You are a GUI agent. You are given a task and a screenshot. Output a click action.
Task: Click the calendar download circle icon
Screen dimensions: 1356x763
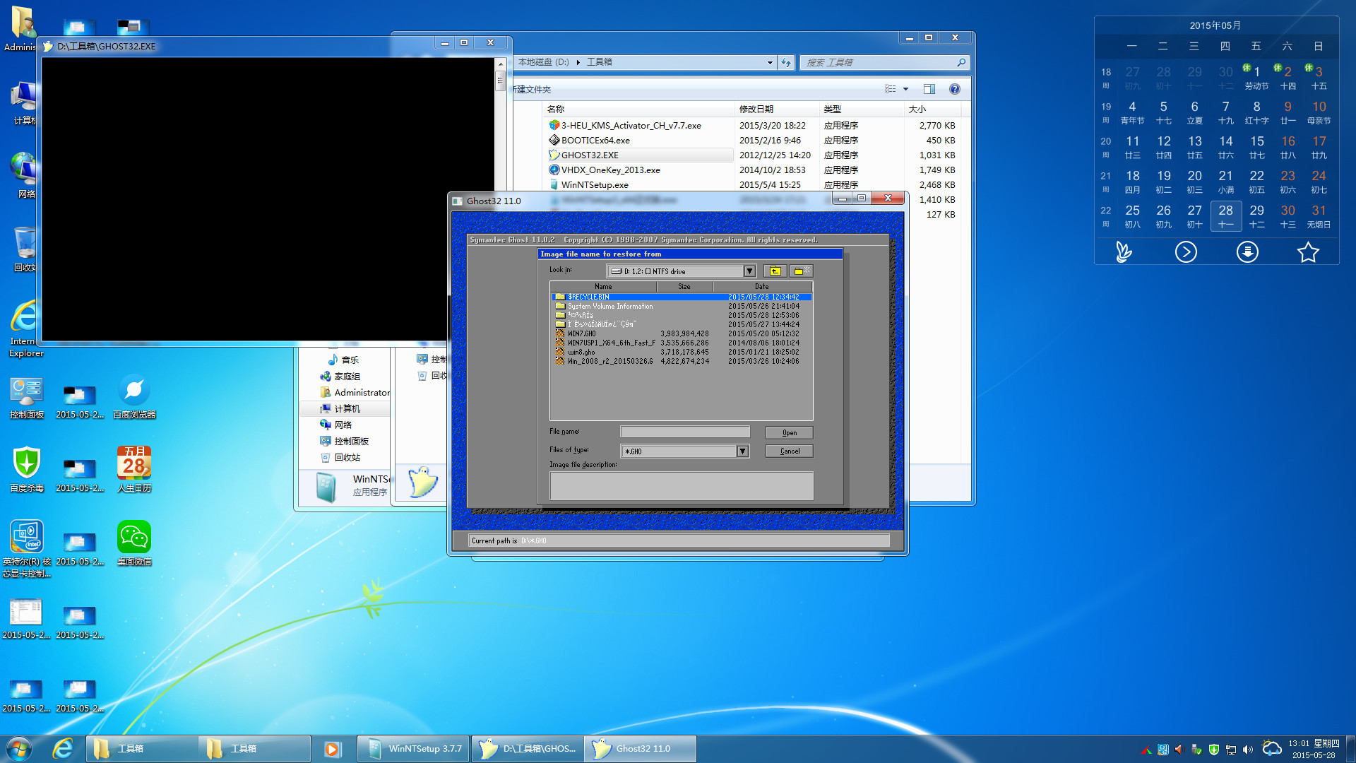tap(1247, 252)
